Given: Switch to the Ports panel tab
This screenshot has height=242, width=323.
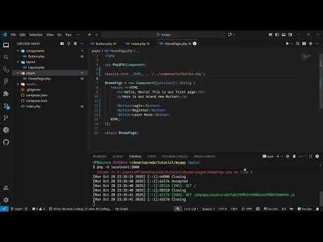Looking at the screenshot, I should tap(152, 157).
